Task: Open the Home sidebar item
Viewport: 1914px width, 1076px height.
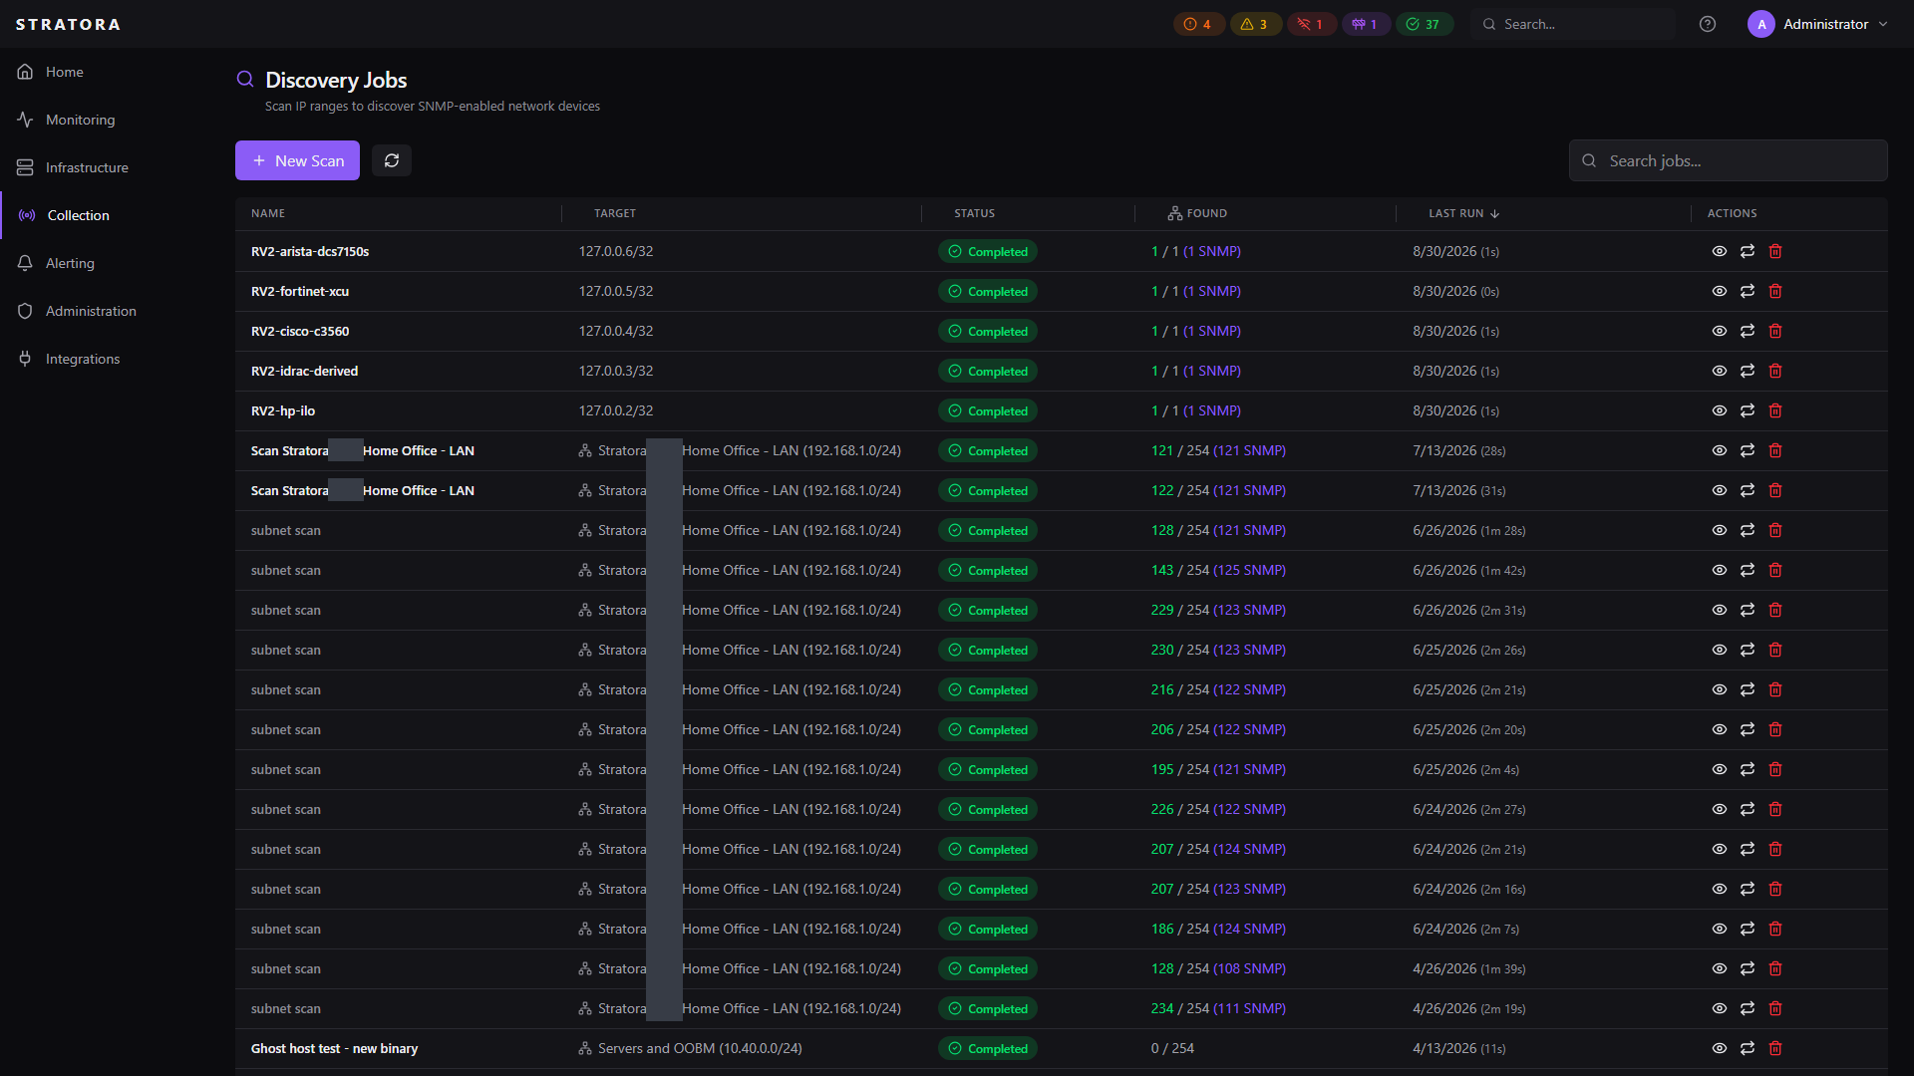Action: point(65,72)
